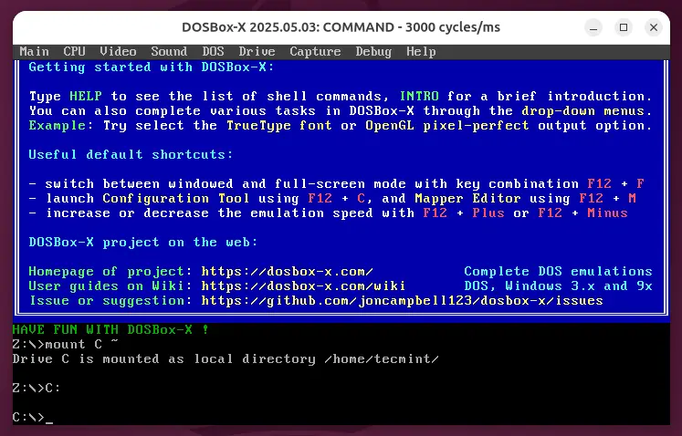Open the Debug menu
Image resolution: width=682 pixels, height=436 pixels.
pyautogui.click(x=373, y=52)
